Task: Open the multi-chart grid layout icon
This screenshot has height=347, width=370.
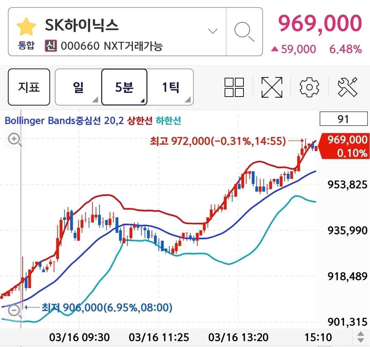Action: (x=234, y=87)
